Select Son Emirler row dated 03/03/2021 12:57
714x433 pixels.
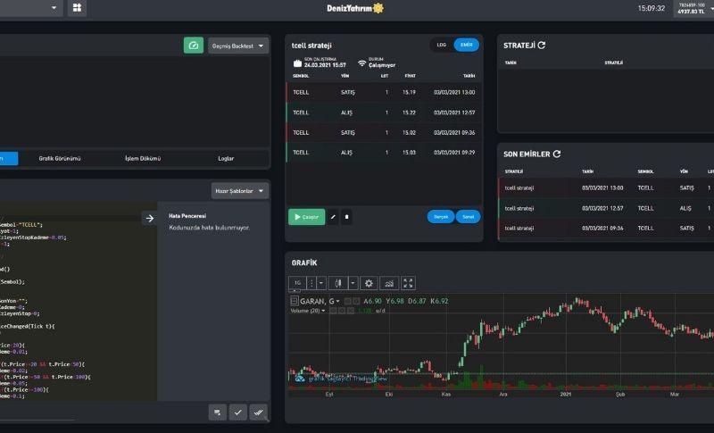pyautogui.click(x=606, y=208)
